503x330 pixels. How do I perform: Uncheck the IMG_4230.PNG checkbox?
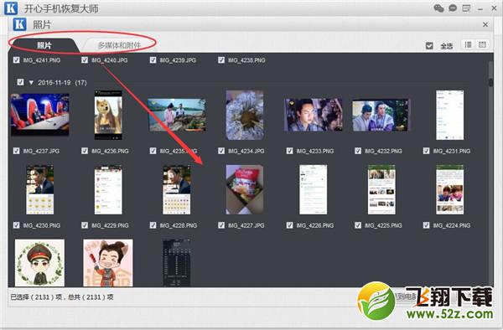coord(17,225)
